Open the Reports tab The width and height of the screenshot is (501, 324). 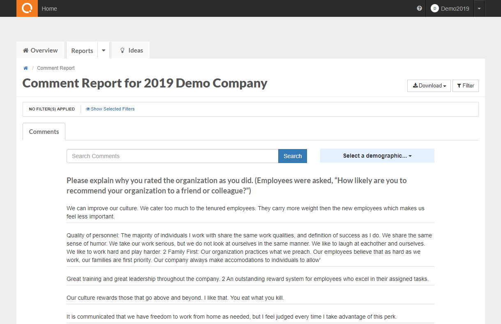coord(82,51)
